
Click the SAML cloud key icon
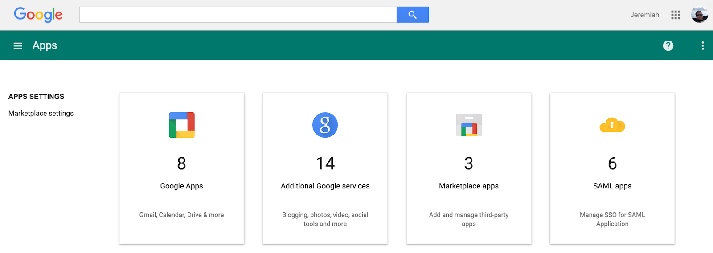tap(612, 125)
